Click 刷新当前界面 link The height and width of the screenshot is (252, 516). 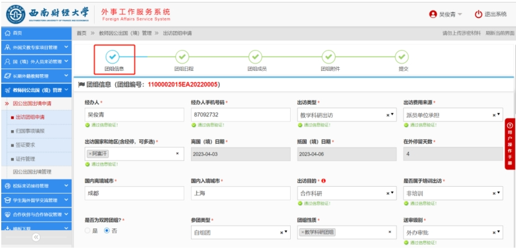tap(497, 32)
